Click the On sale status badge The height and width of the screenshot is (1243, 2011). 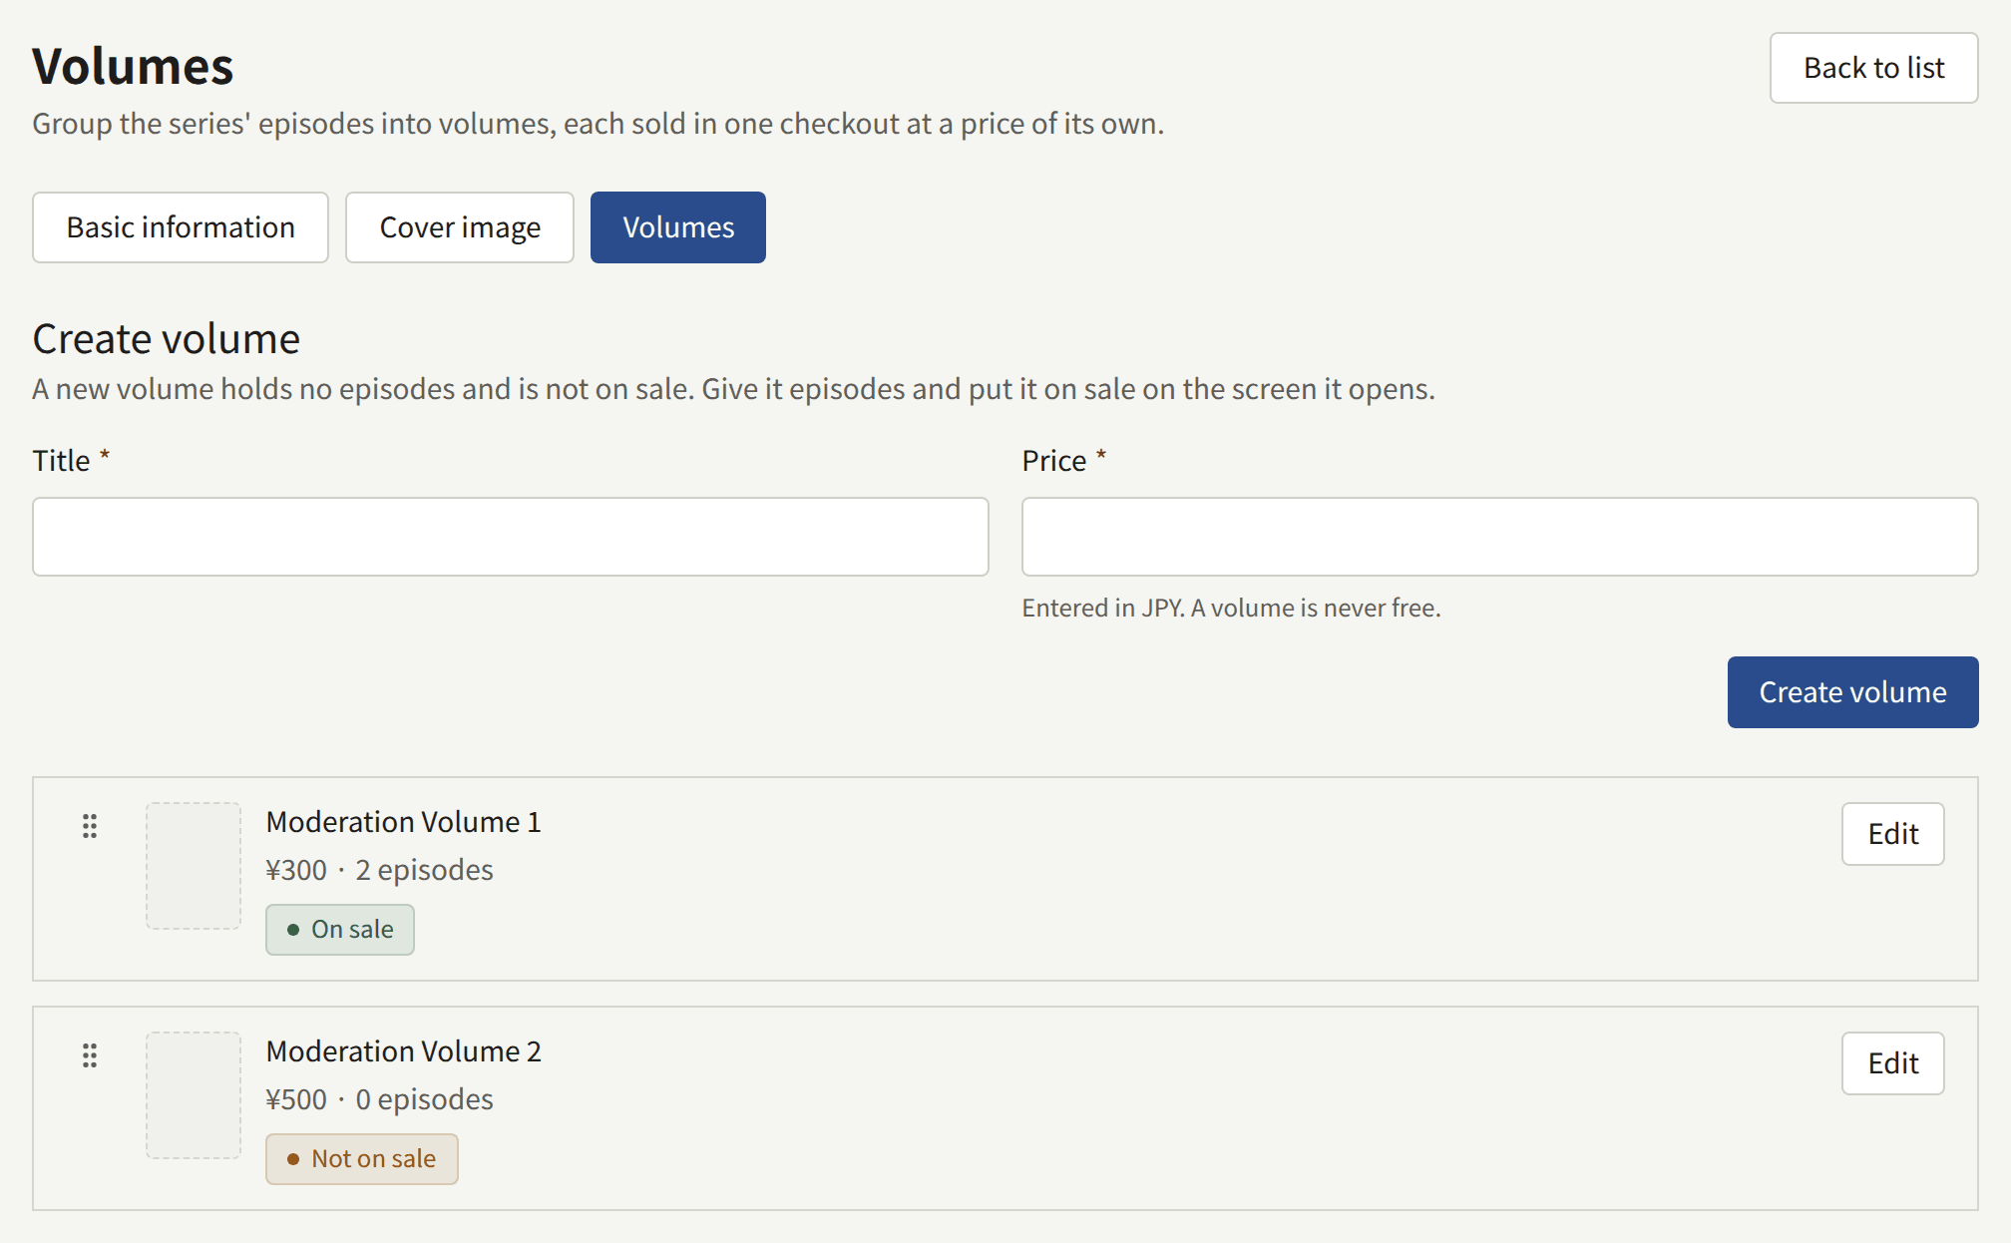(x=340, y=930)
